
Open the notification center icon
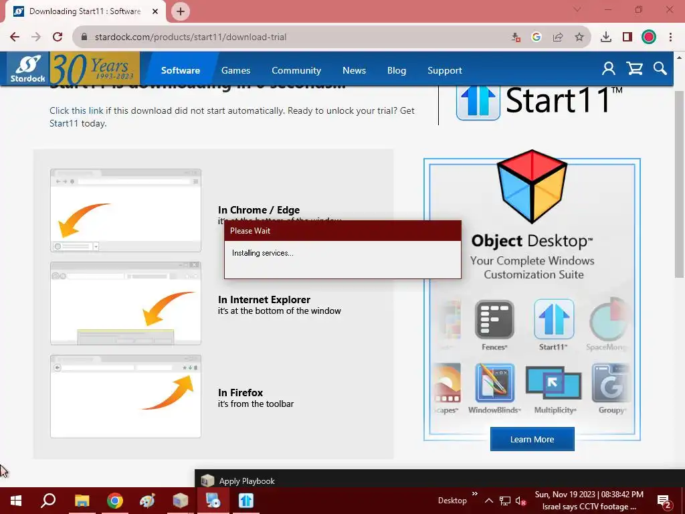click(x=664, y=501)
